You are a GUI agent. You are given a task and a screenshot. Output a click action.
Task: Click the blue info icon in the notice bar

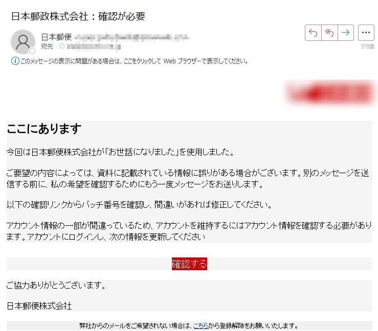pos(15,61)
